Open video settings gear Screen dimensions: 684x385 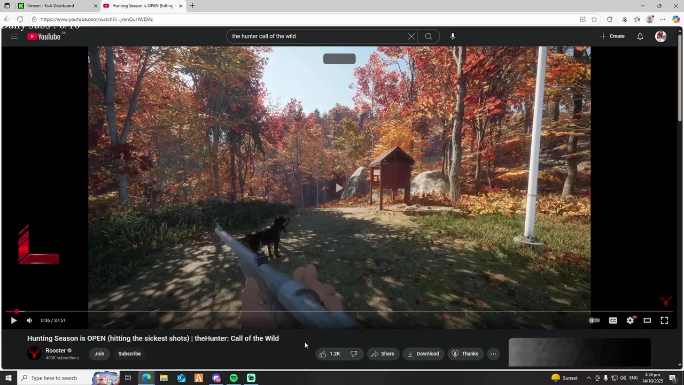pos(631,320)
